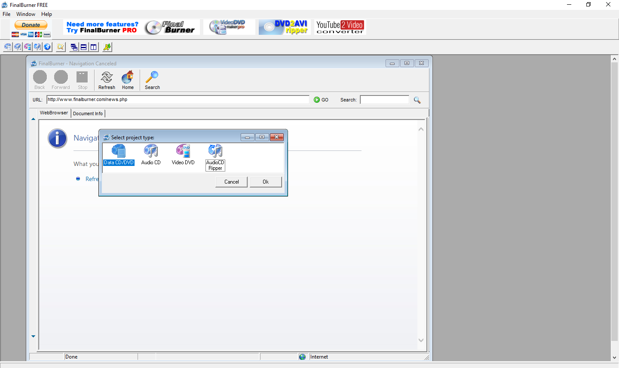The height and width of the screenshot is (368, 619).
Task: Click the blue information icon on the page
Action: coord(57,138)
